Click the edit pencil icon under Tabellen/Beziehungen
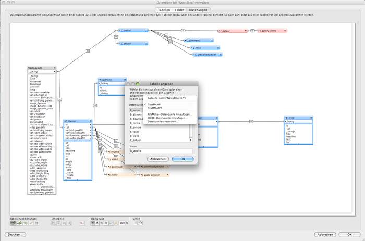The width and height of the screenshot is (365, 241). click(x=31, y=223)
